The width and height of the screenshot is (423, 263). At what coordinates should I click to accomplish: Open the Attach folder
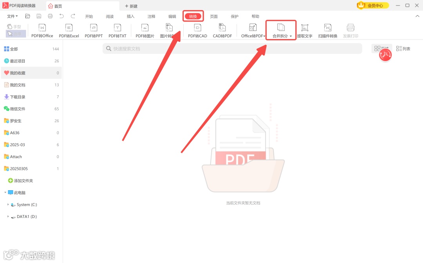pos(31,157)
